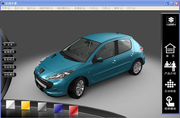Click 玻璃颜色 glass color button
This screenshot has height=118, width=180.
coord(9,52)
